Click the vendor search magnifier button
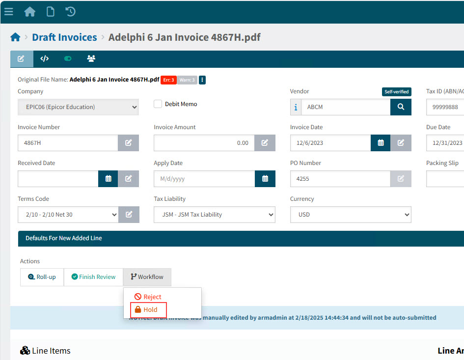This screenshot has width=464, height=360. (401, 107)
